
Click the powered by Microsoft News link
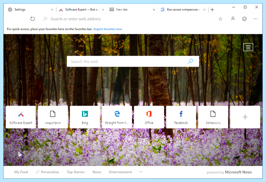click(229, 172)
